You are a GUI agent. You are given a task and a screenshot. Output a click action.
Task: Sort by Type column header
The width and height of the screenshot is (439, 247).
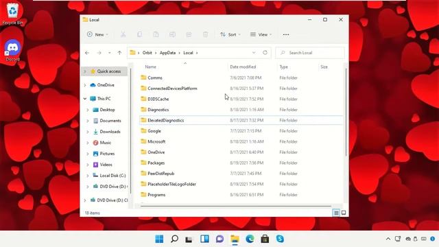283,67
